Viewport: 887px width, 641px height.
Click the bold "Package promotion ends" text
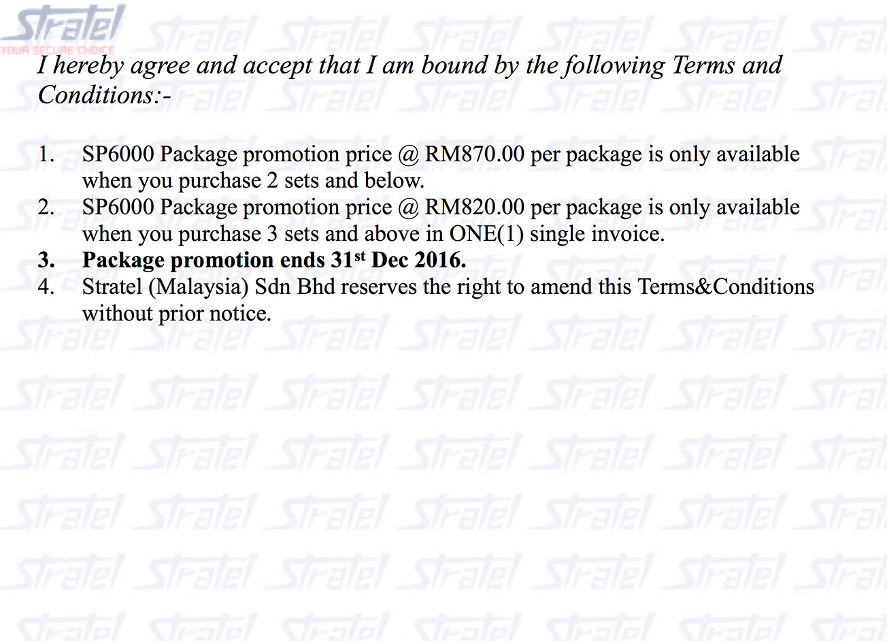pyautogui.click(x=202, y=261)
